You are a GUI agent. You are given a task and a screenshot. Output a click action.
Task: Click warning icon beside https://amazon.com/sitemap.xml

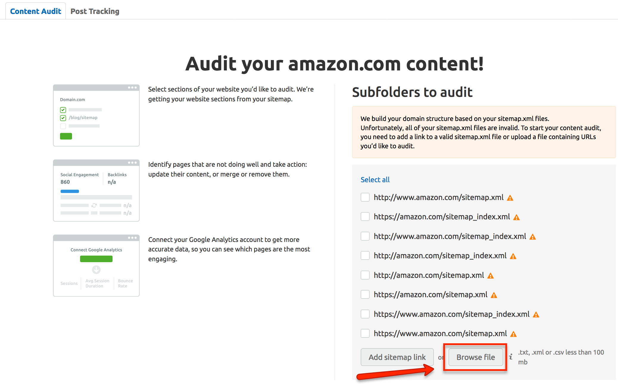click(x=494, y=295)
